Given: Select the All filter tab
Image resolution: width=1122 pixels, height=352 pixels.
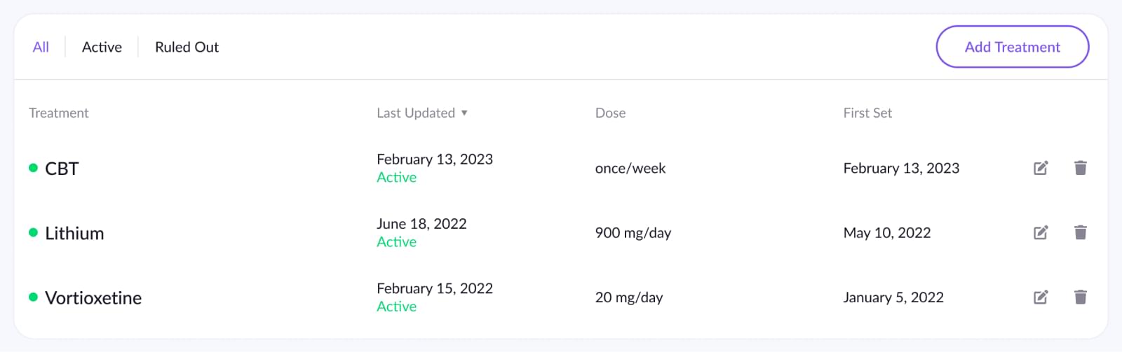Looking at the screenshot, I should 41,47.
